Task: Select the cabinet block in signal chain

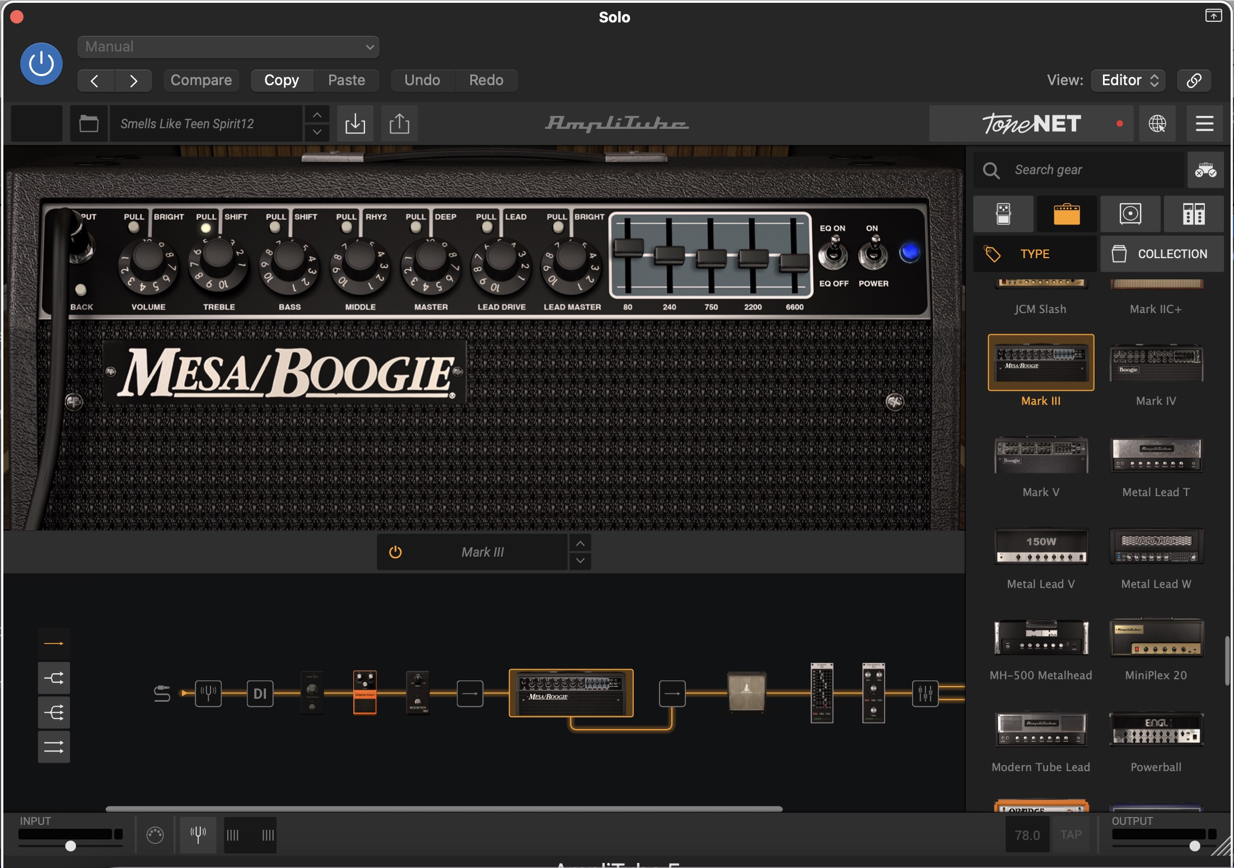Action: tap(746, 692)
